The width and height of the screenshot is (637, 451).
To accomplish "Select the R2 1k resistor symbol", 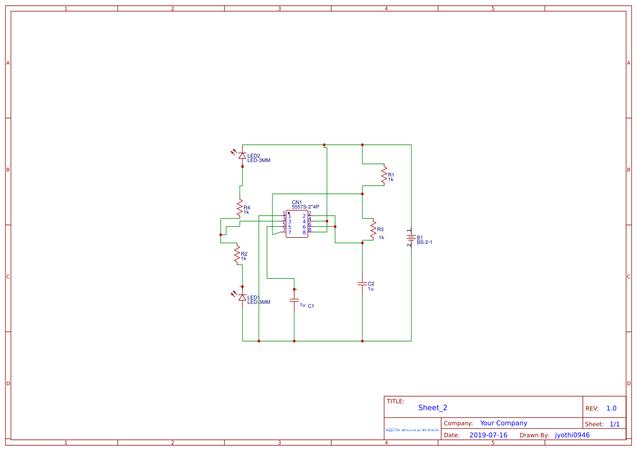I will [x=236, y=254].
